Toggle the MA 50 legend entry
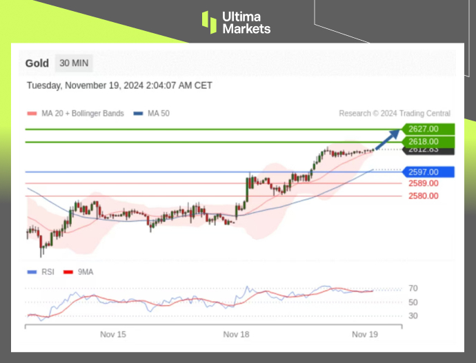Viewport: 476px width, 363px height. (152, 114)
